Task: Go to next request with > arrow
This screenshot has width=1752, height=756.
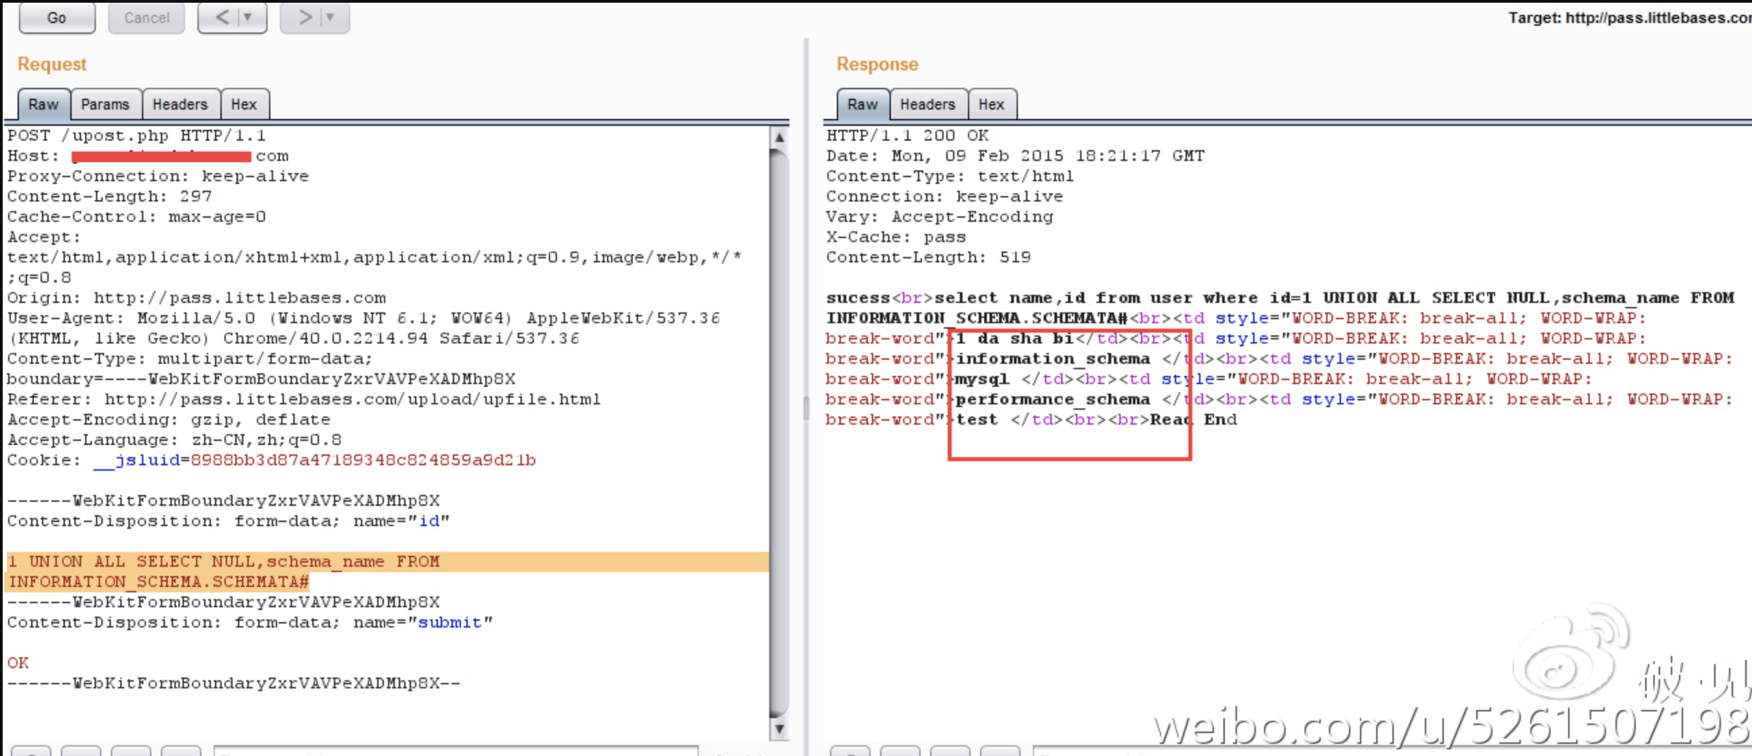Action: pos(305,17)
